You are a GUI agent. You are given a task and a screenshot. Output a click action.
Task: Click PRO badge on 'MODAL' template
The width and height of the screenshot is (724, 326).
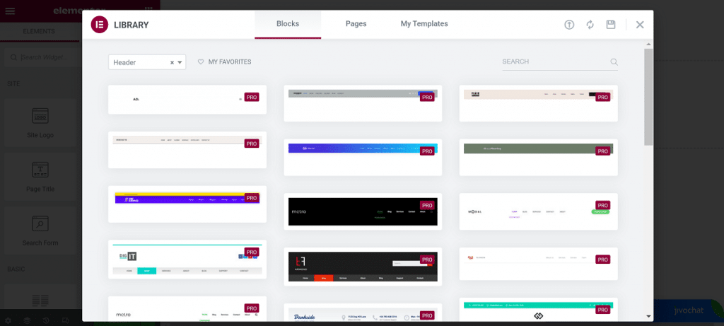(602, 206)
